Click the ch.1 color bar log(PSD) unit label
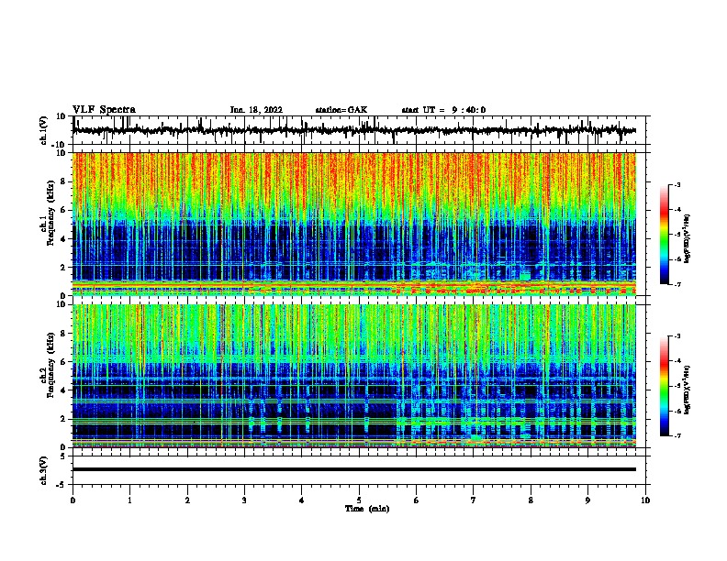 tap(687, 238)
